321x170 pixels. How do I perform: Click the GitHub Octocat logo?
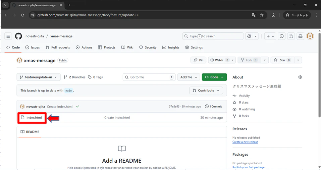coord(18,36)
